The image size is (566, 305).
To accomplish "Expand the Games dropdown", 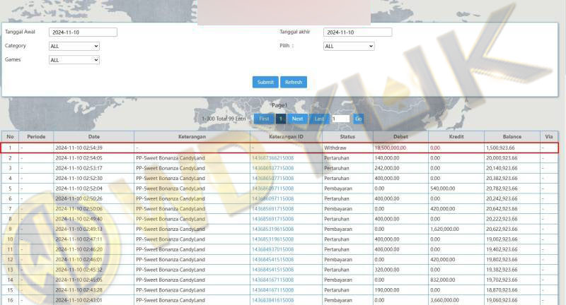I will pyautogui.click(x=74, y=60).
